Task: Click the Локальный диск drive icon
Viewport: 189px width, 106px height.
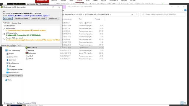Action: tap(7, 76)
